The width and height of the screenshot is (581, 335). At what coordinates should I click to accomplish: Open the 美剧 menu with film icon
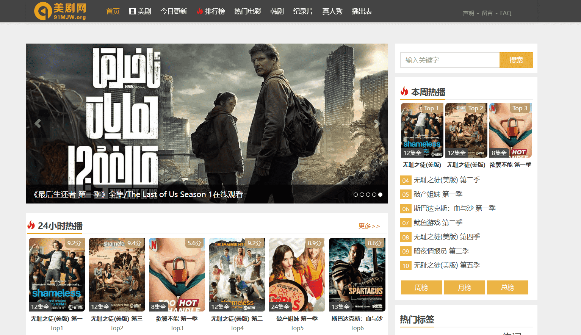(x=140, y=11)
